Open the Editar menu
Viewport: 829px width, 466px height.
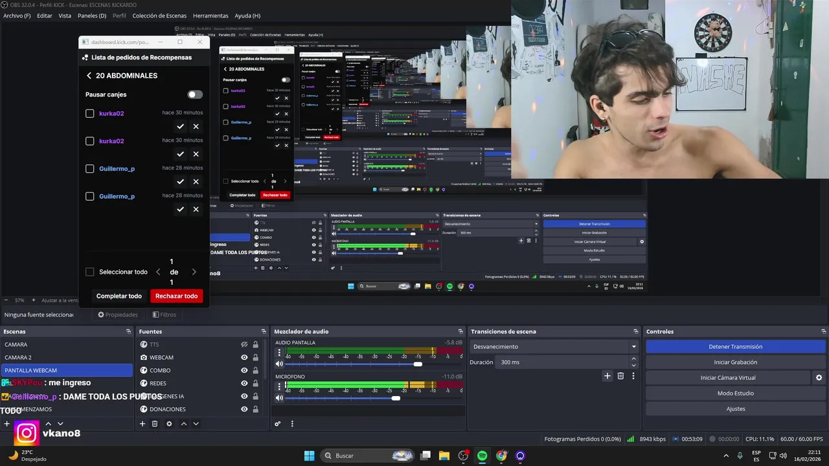(45, 16)
